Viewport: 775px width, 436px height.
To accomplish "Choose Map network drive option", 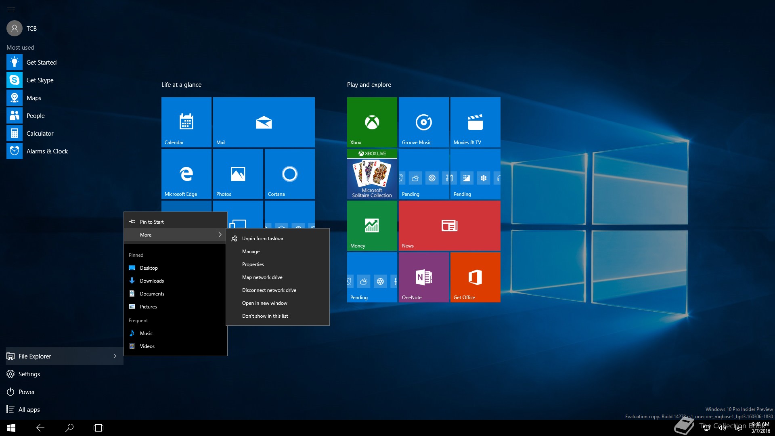I will (262, 277).
